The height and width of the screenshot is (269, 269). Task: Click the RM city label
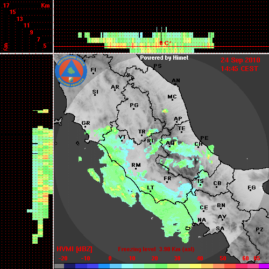coord(136,165)
